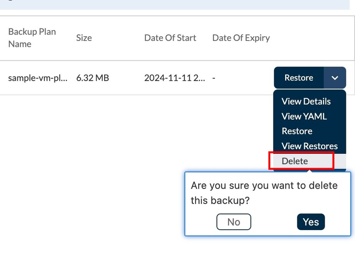
Task: Open View YAML menu option
Action: [x=304, y=116]
